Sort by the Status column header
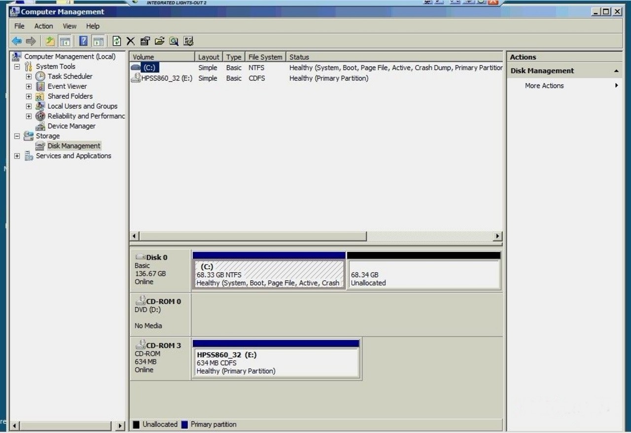631x433 pixels. coord(394,57)
